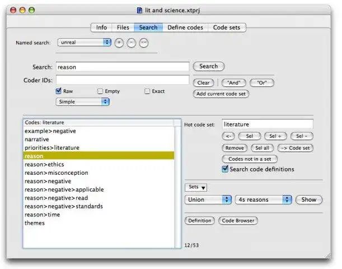Select code 'themes'
This screenshot has height=269, width=342.
tap(99, 223)
